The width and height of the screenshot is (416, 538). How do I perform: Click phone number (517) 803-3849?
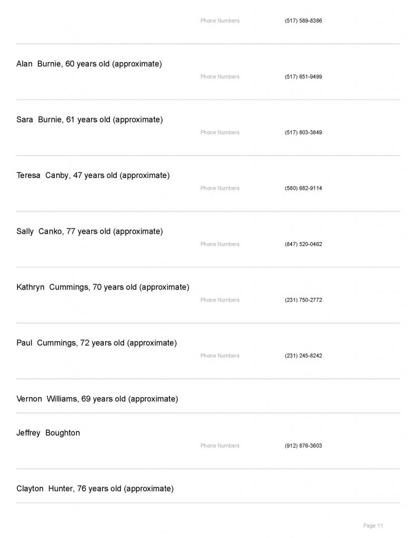point(303,132)
